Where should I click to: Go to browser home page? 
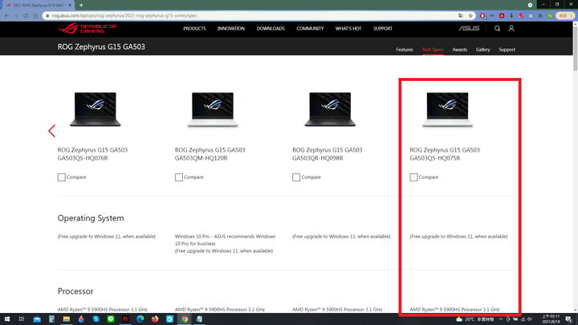35,15
